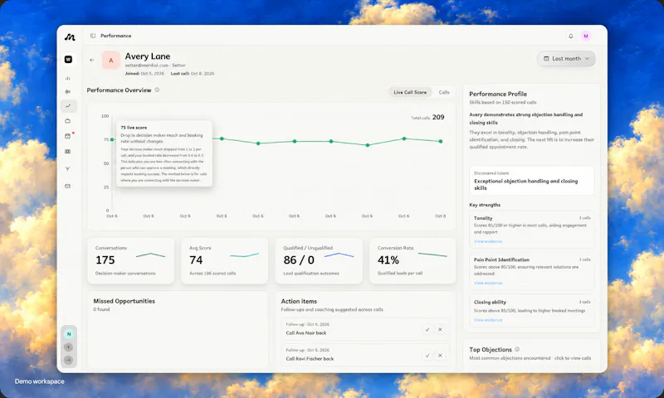
Task: Open the Conversations 175 metric card
Action: coord(131,260)
